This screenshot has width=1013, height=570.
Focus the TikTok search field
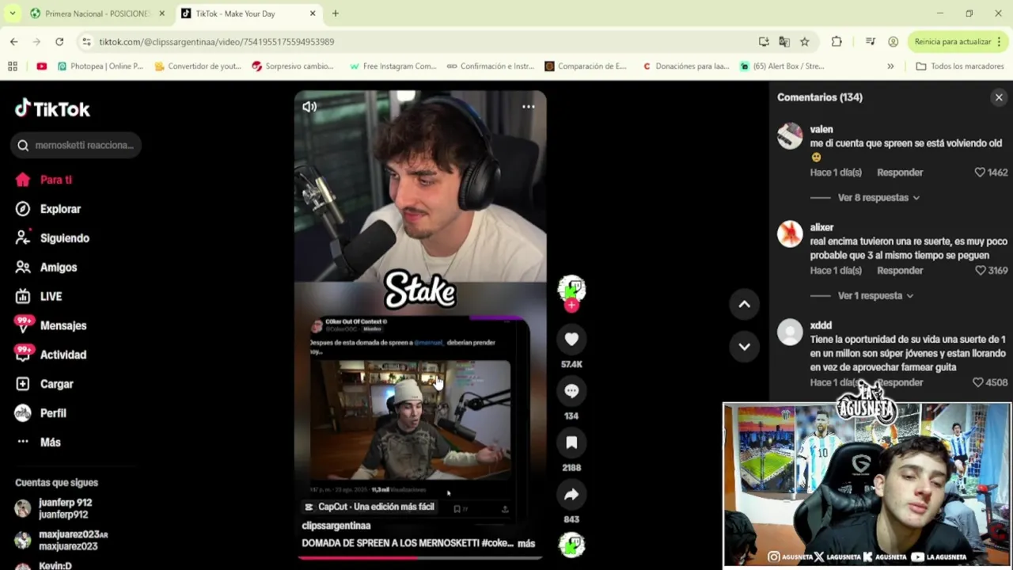tap(77, 145)
